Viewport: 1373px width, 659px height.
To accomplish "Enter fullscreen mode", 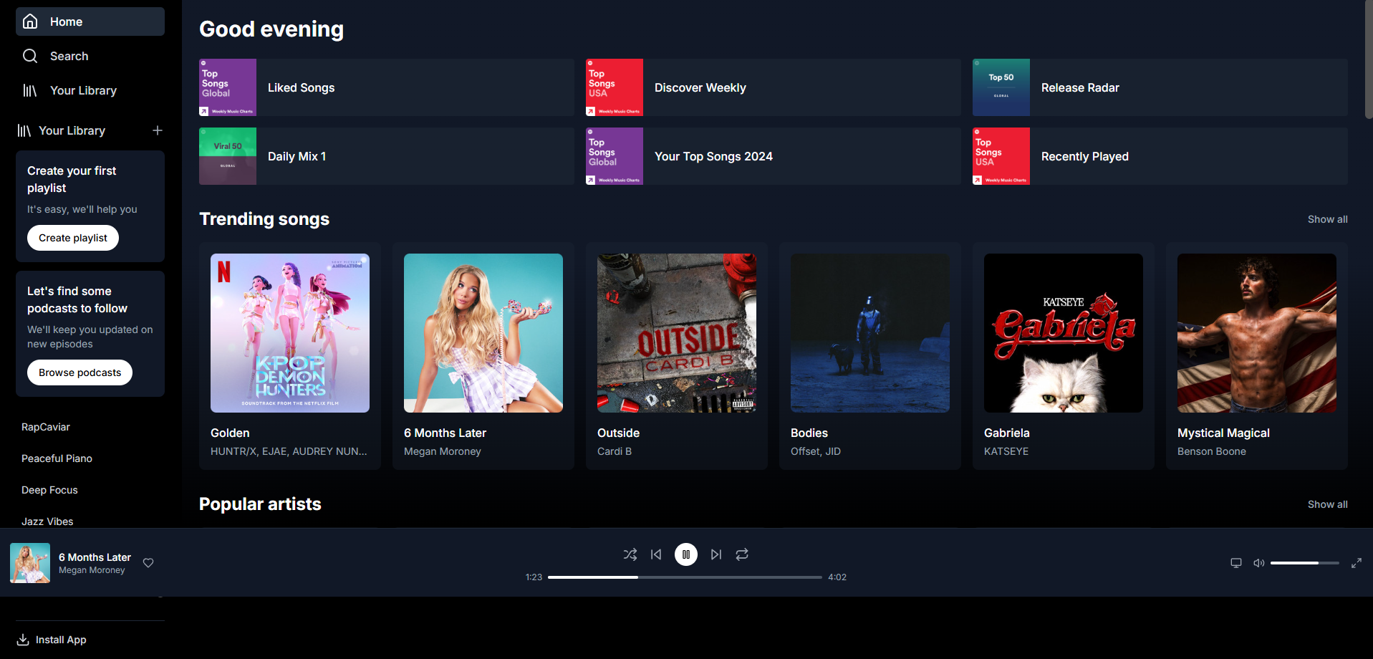I will pyautogui.click(x=1357, y=563).
